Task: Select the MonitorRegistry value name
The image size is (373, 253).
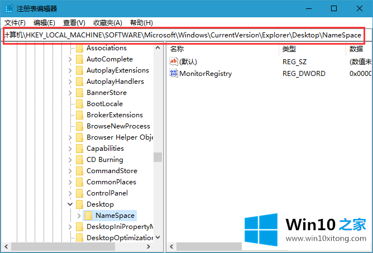Action: [205, 74]
